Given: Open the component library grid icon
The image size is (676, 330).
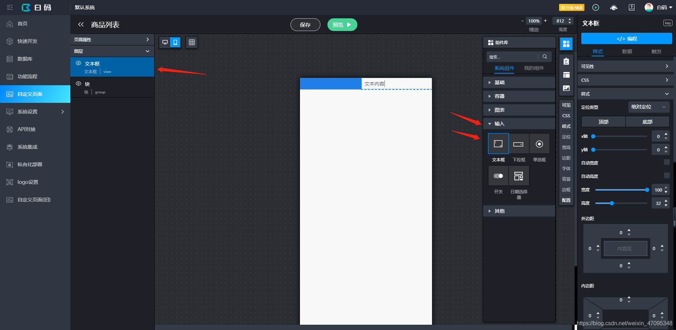Looking at the screenshot, I should [x=566, y=44].
